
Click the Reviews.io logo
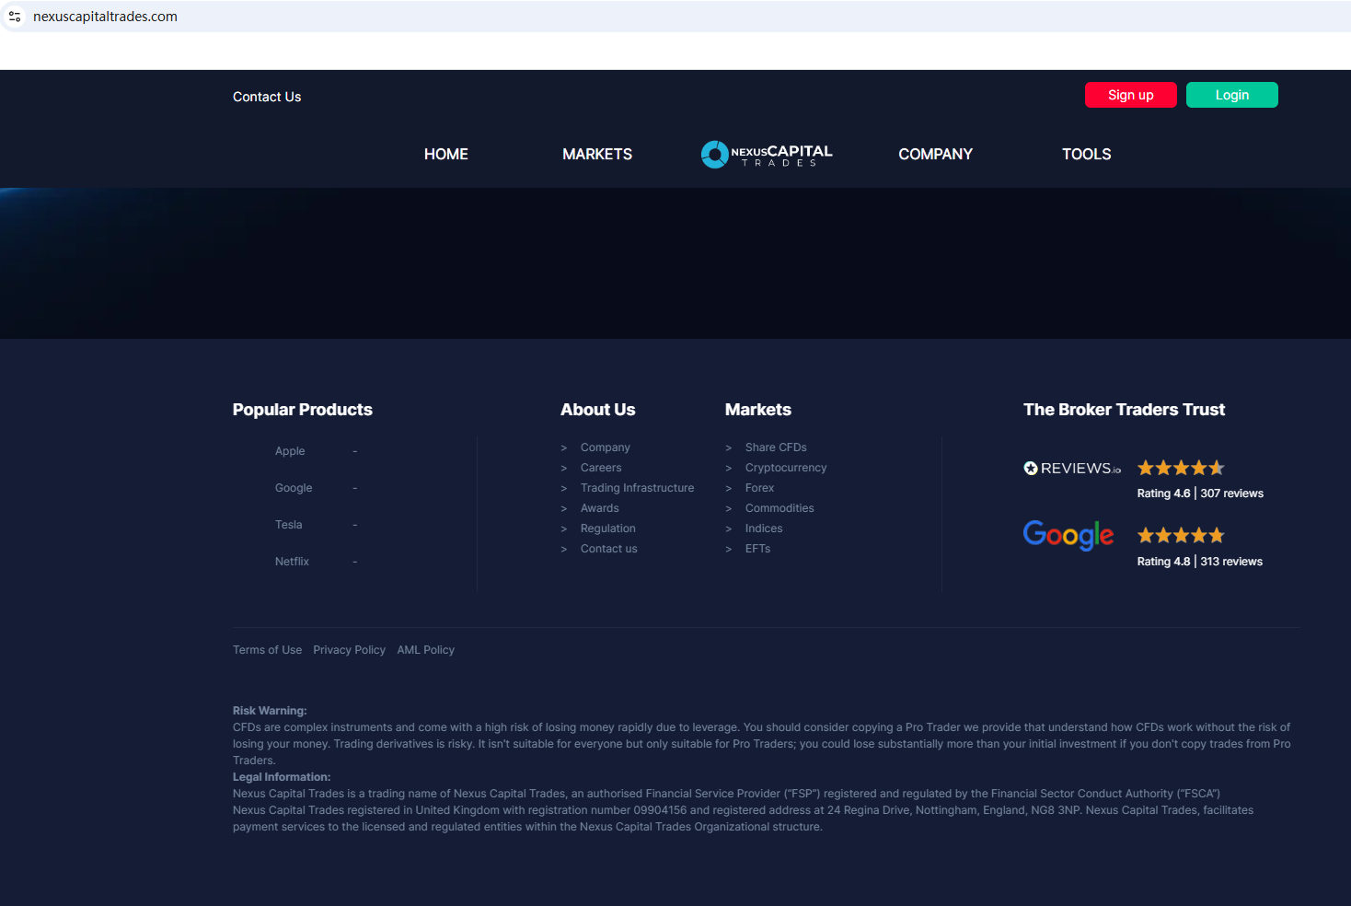tap(1072, 469)
